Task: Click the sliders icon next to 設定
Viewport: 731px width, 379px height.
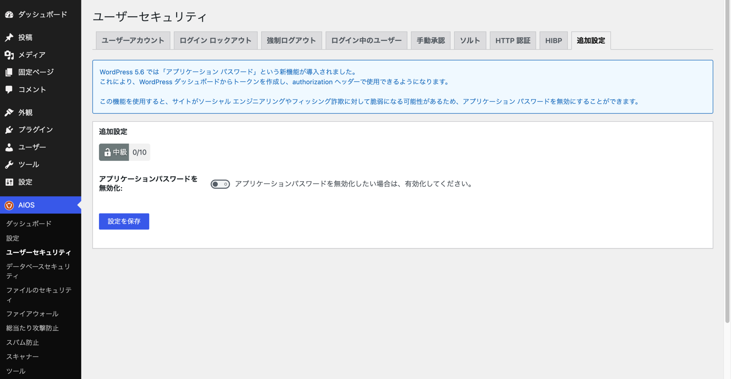Action: [x=9, y=182]
